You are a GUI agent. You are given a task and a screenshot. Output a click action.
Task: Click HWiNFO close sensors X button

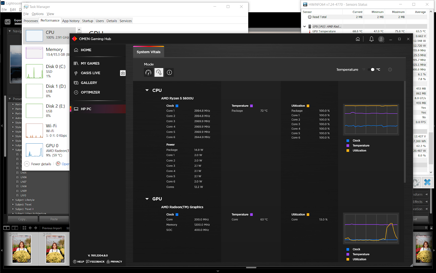(427, 182)
